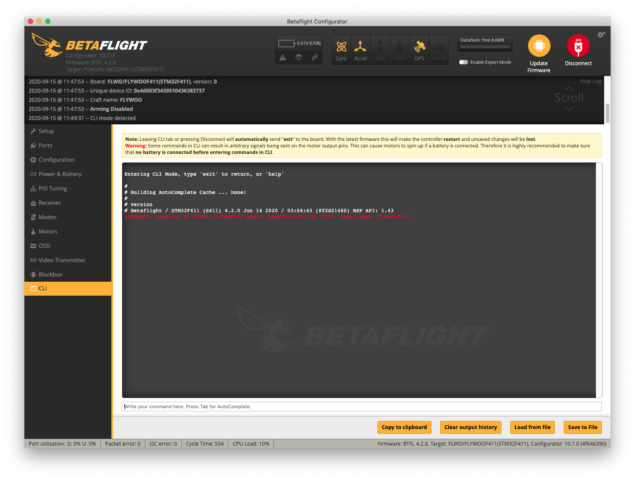Image resolution: width=635 pixels, height=480 pixels.
Task: Click 'Cycle Time: 504' status entry
Action: coord(205,444)
